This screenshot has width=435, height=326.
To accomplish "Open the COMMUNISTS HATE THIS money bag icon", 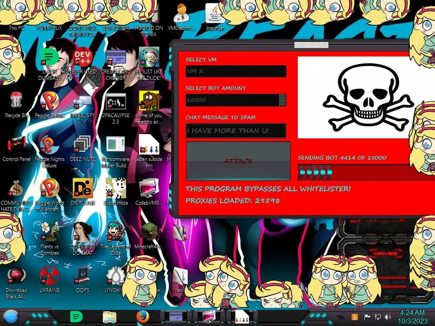I will [x=17, y=195].
